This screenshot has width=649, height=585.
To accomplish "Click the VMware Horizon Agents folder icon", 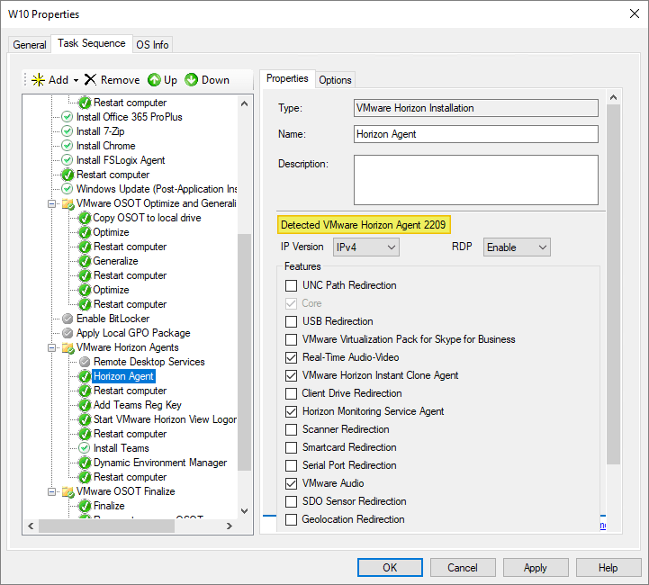I will [68, 347].
